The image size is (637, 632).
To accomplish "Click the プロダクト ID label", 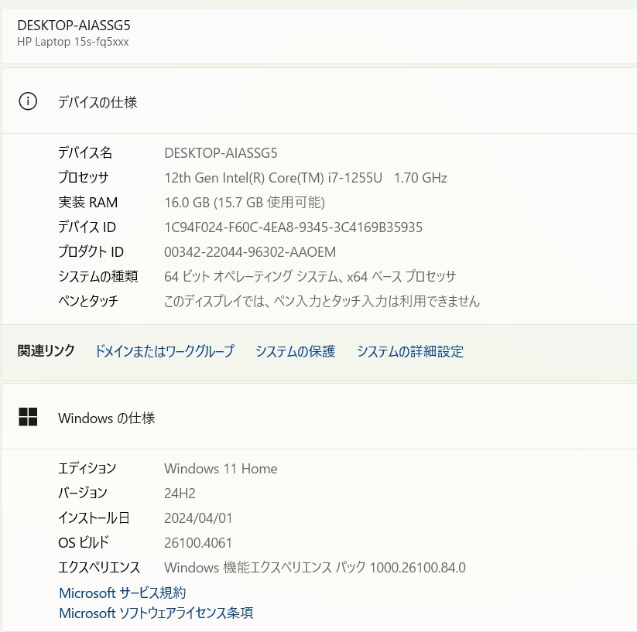I will click(91, 252).
